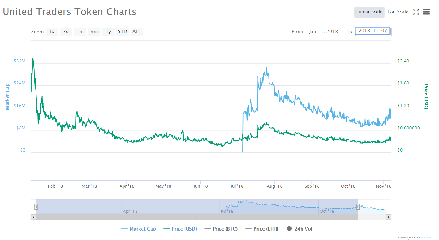Image resolution: width=439 pixels, height=240 pixels.
Task: Toggle Price (BTC) series in legend
Action: [221, 229]
